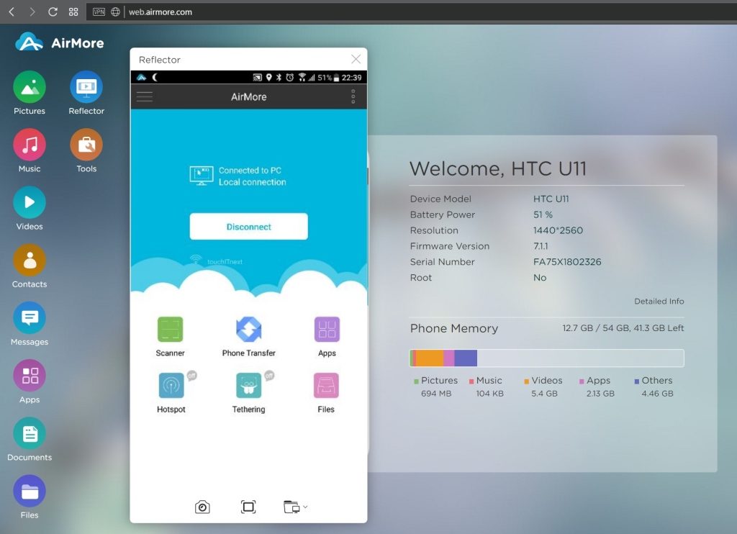Close the Reflector window

point(356,59)
